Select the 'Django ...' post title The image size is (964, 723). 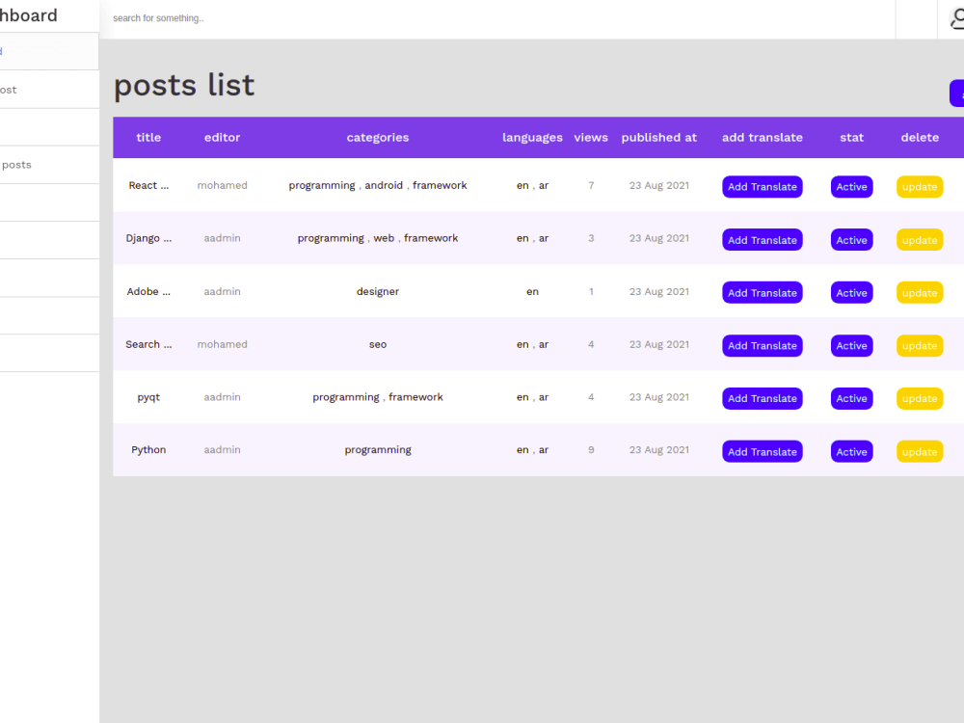(148, 238)
